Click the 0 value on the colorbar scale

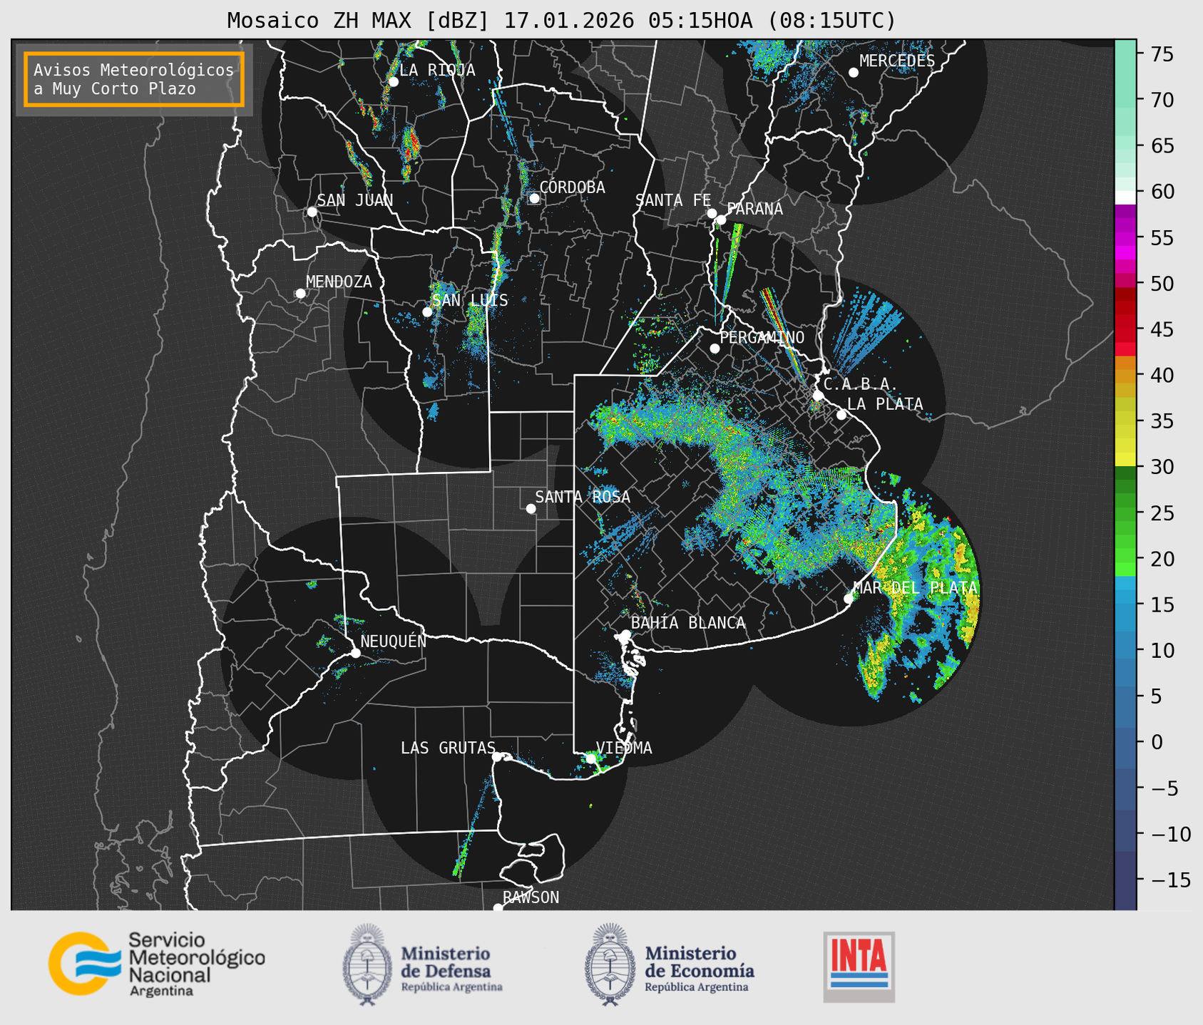[1156, 742]
